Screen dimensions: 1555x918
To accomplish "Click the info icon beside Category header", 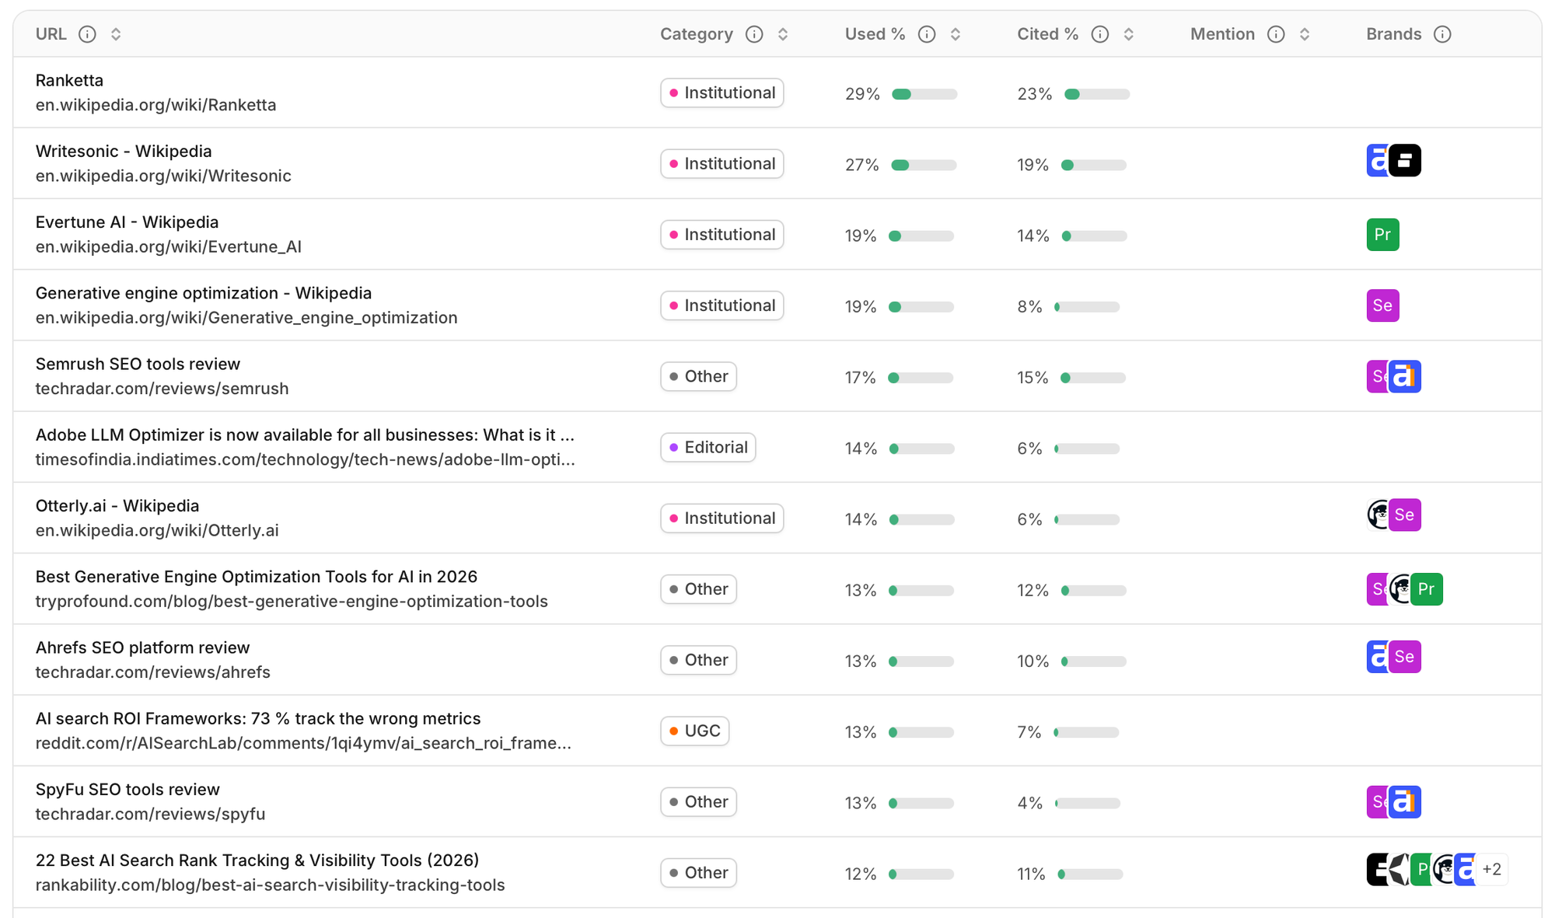I will pyautogui.click(x=754, y=34).
